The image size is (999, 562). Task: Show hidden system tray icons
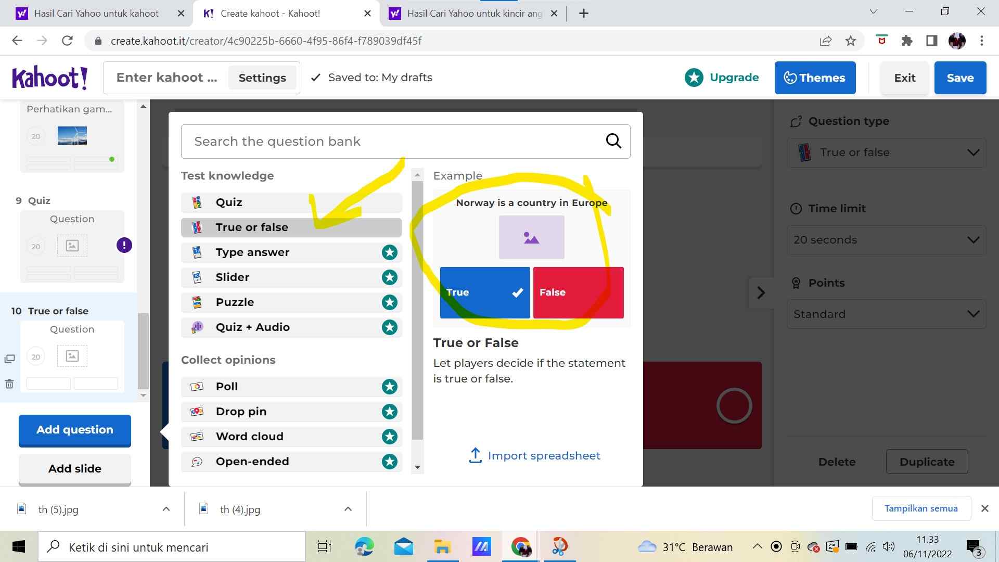pos(758,546)
